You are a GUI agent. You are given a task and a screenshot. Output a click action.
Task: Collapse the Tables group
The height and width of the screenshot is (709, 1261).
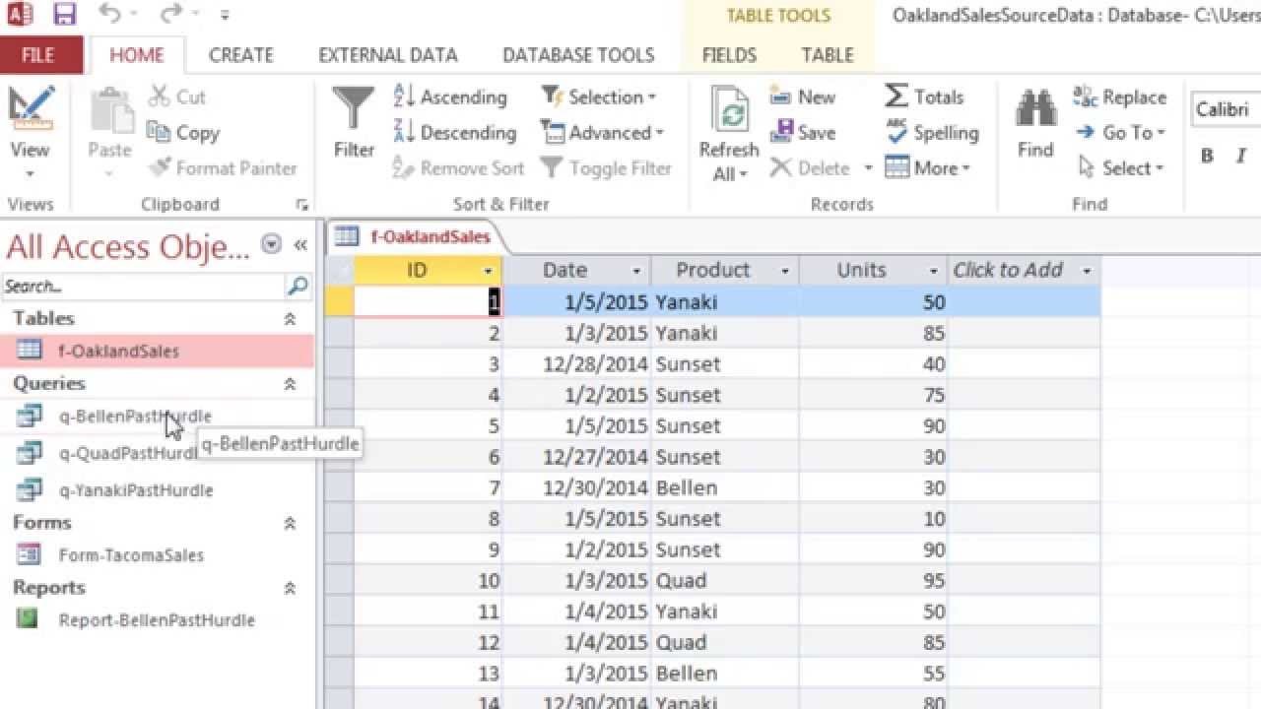pyautogui.click(x=290, y=318)
